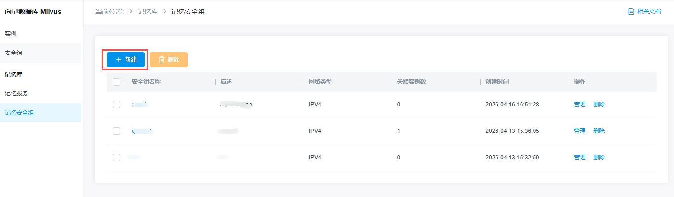Click the orange 删除 trash button
Image resolution: width=674 pixels, height=197 pixels.
[168, 60]
